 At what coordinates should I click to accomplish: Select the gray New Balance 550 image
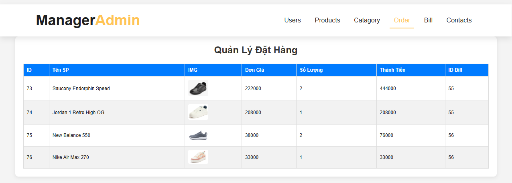pos(198,135)
